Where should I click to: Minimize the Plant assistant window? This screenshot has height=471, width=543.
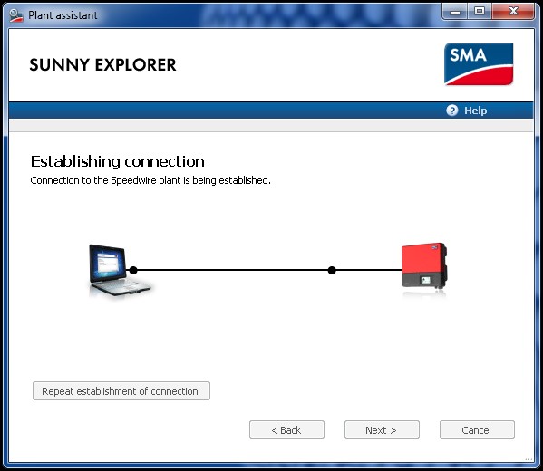[x=455, y=12]
